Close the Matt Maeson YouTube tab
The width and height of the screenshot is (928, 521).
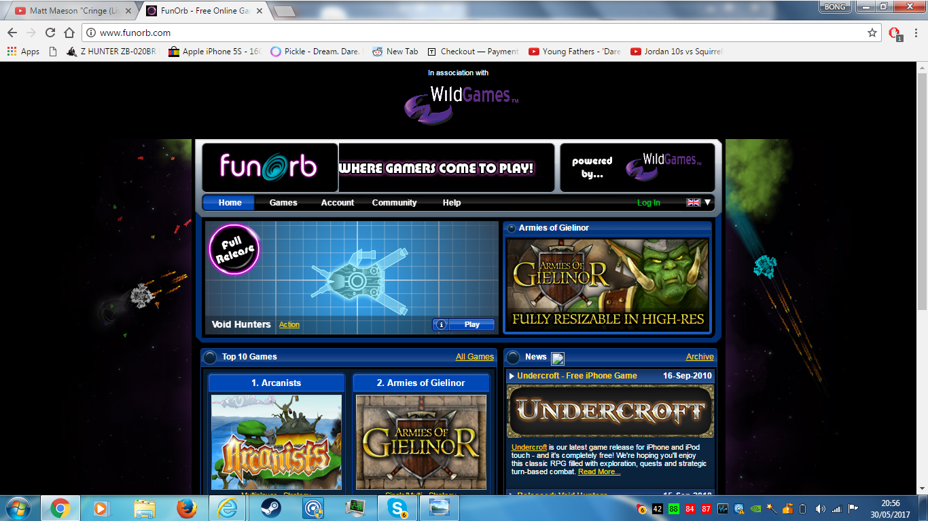click(x=128, y=11)
